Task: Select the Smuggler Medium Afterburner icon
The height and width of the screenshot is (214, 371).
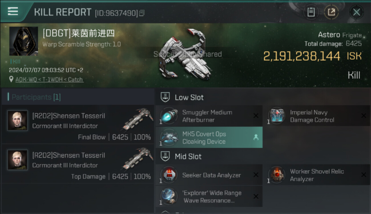Action: [169, 116]
